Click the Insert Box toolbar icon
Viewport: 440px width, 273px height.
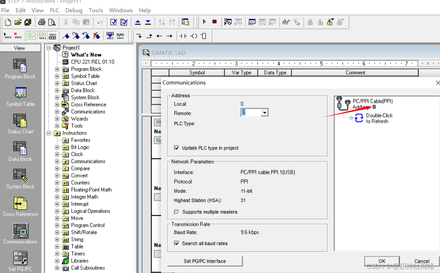click(203, 36)
